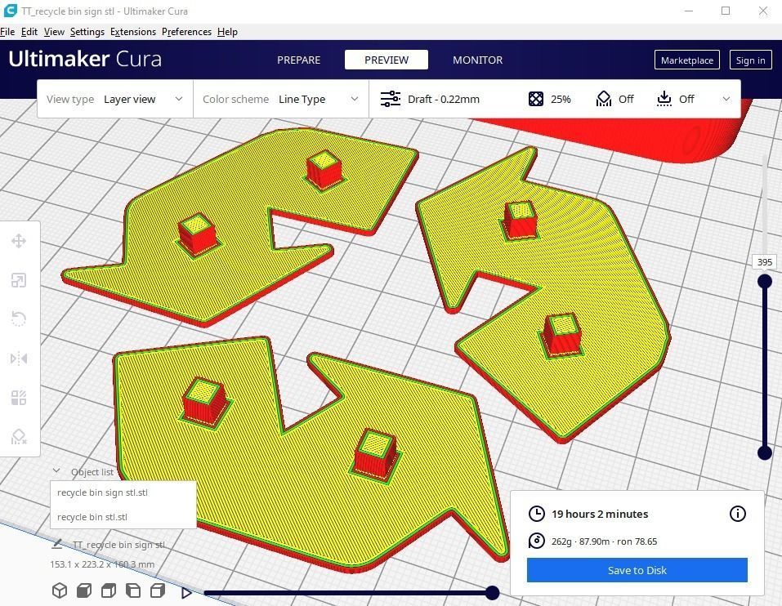Maximize the Cura window
Viewport: 782px width, 606px height.
point(726,11)
